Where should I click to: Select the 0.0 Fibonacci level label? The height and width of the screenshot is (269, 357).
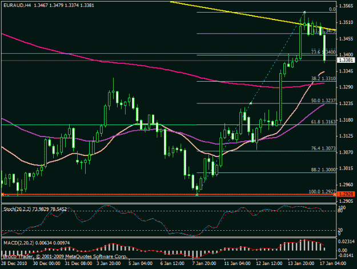pos(332,9)
